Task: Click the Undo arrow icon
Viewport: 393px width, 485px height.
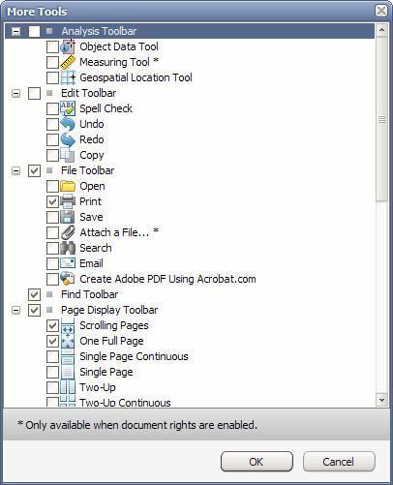Action: click(68, 124)
